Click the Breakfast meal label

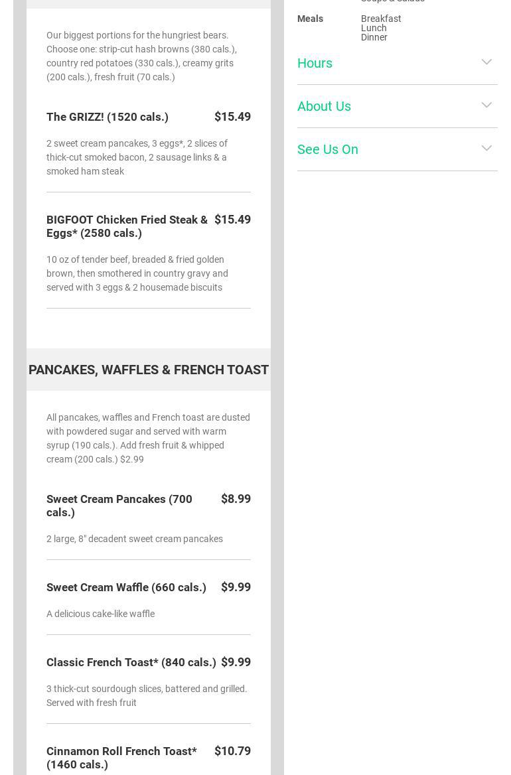[x=381, y=19]
